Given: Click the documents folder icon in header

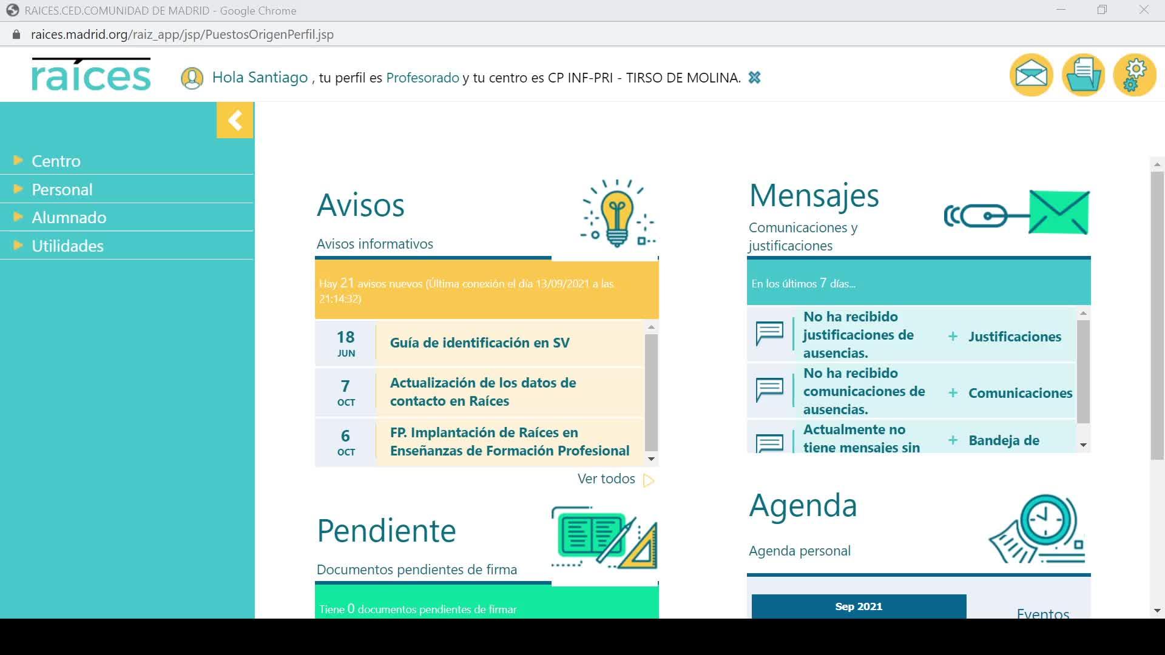Looking at the screenshot, I should pyautogui.click(x=1083, y=75).
